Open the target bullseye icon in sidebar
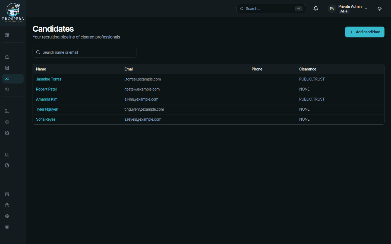Screen dimensions: 391x244 pyautogui.click(x=7, y=122)
